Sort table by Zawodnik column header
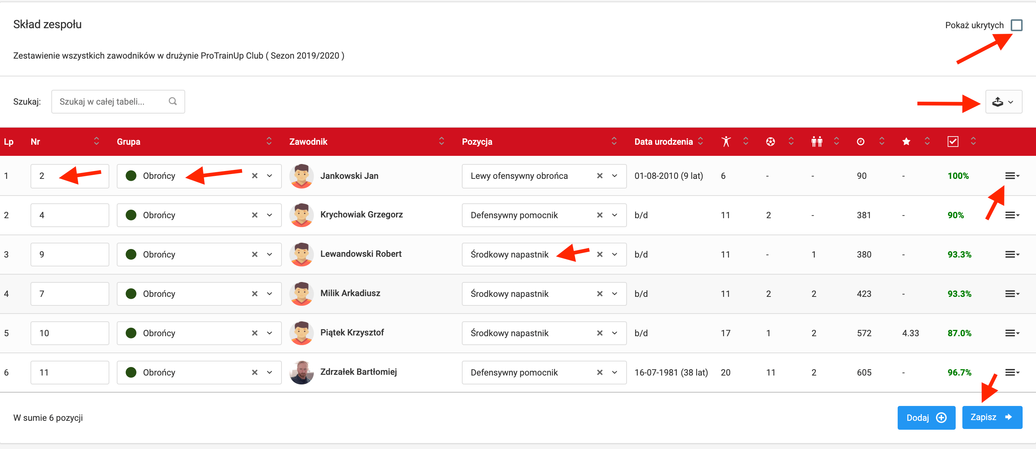 (308, 142)
